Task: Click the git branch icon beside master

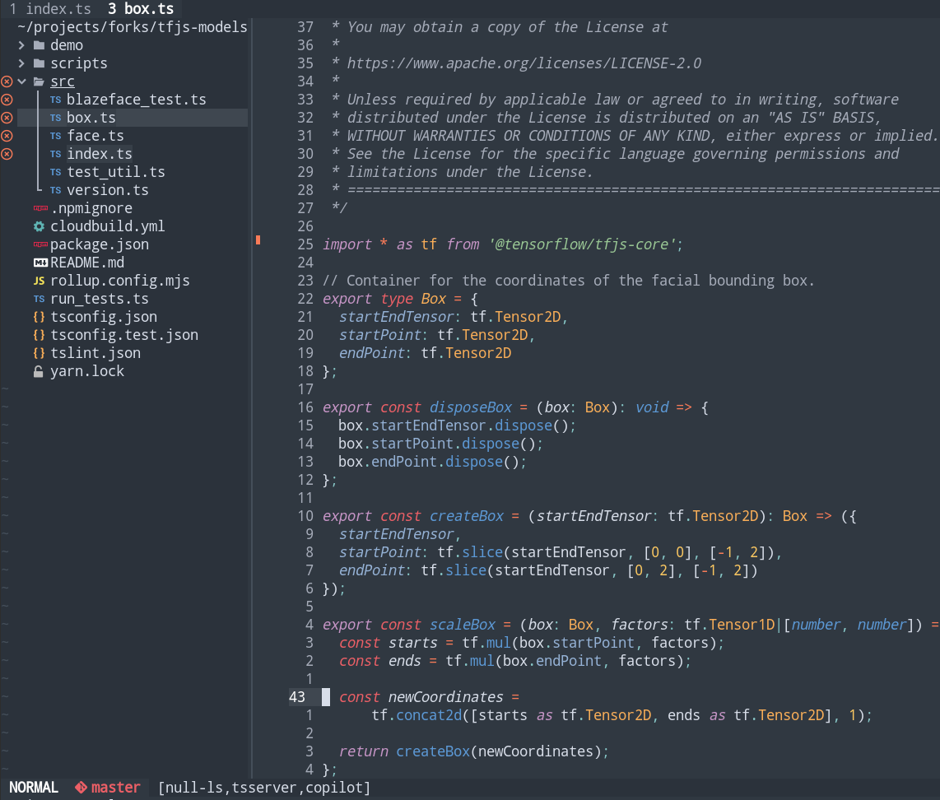Action: 82,787
